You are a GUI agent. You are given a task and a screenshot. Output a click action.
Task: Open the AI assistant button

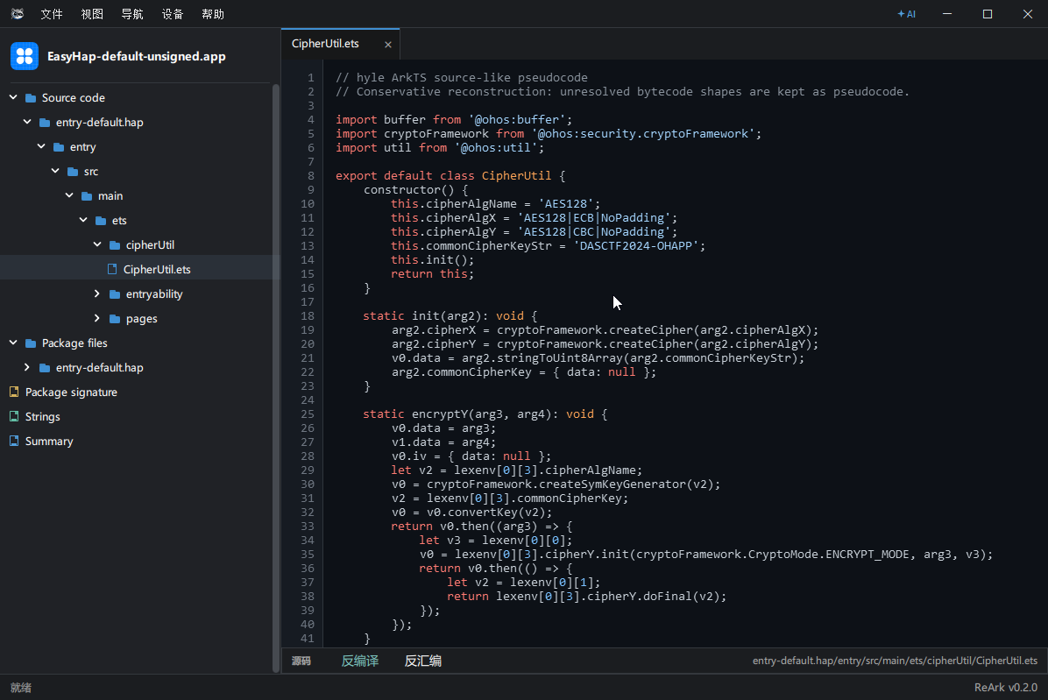[906, 14]
